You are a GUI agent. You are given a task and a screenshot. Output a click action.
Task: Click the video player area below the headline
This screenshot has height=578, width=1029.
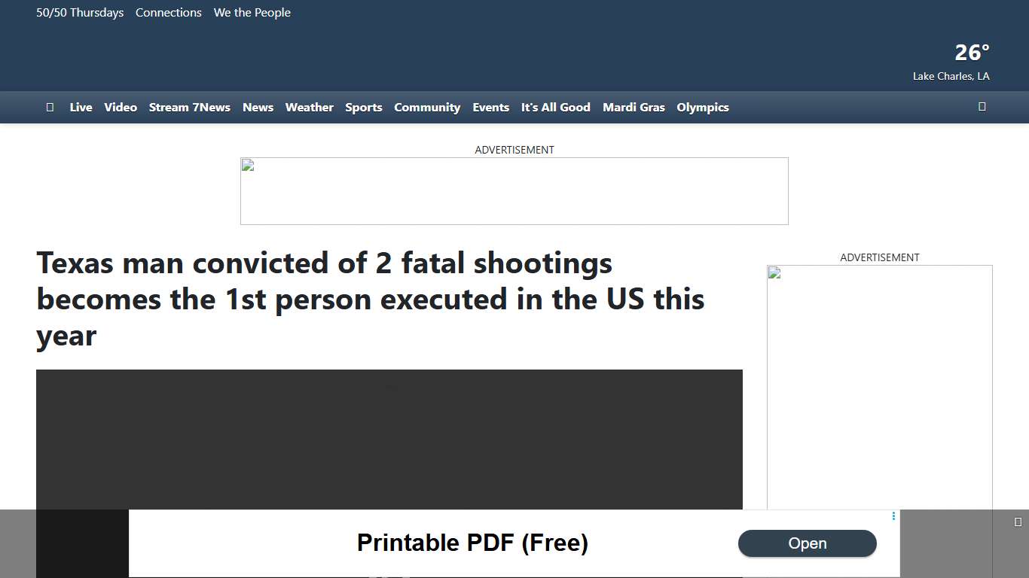coord(389,452)
